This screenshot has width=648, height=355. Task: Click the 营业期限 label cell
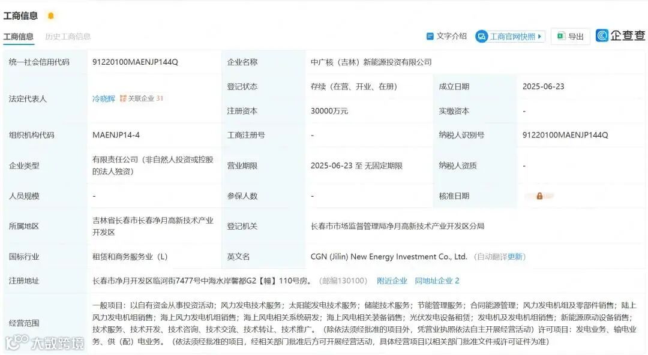click(263, 166)
